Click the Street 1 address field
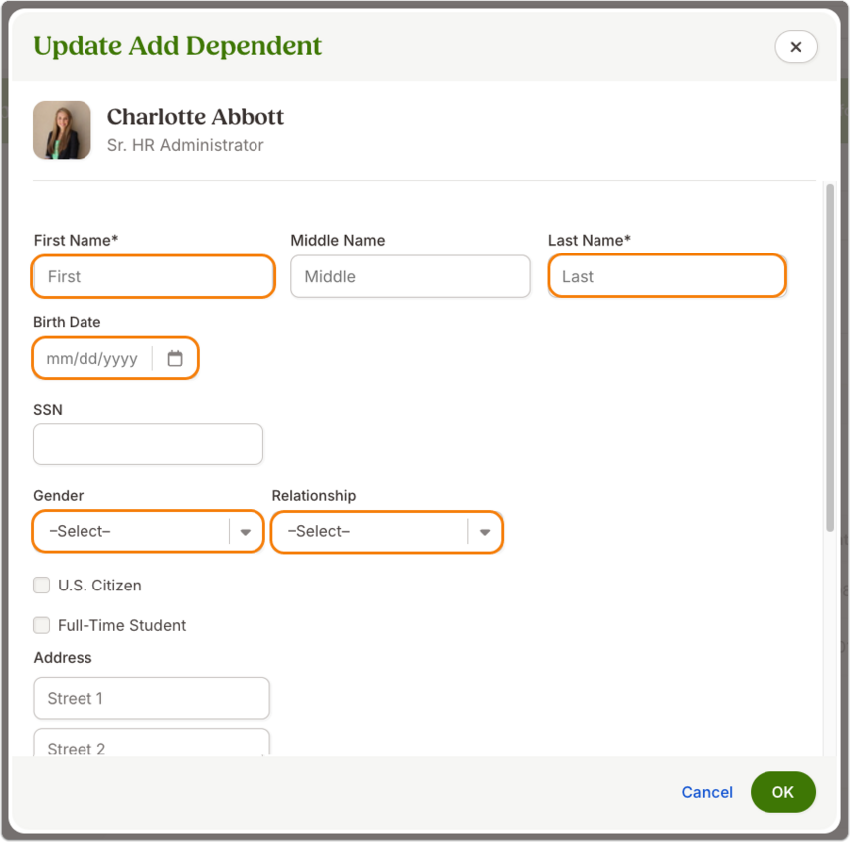Screen dimensions: 850x842 [x=151, y=698]
